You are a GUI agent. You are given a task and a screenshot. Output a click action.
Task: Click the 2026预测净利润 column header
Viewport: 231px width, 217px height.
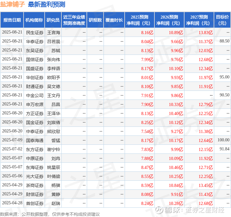click(x=169, y=20)
